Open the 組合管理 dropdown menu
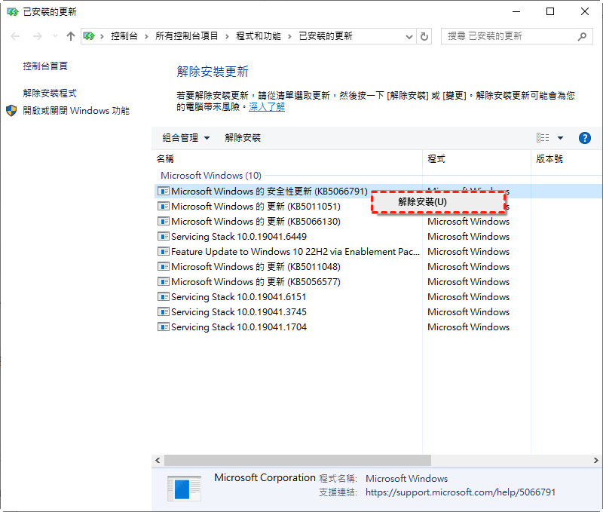Screen dimensions: 603x512 (185, 138)
